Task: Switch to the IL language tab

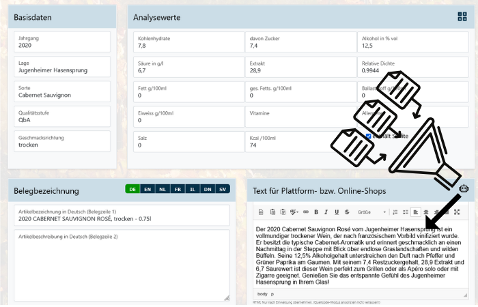Action: [x=193, y=189]
